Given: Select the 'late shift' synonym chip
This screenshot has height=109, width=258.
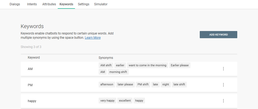Looking at the screenshot, I should point(179,85).
